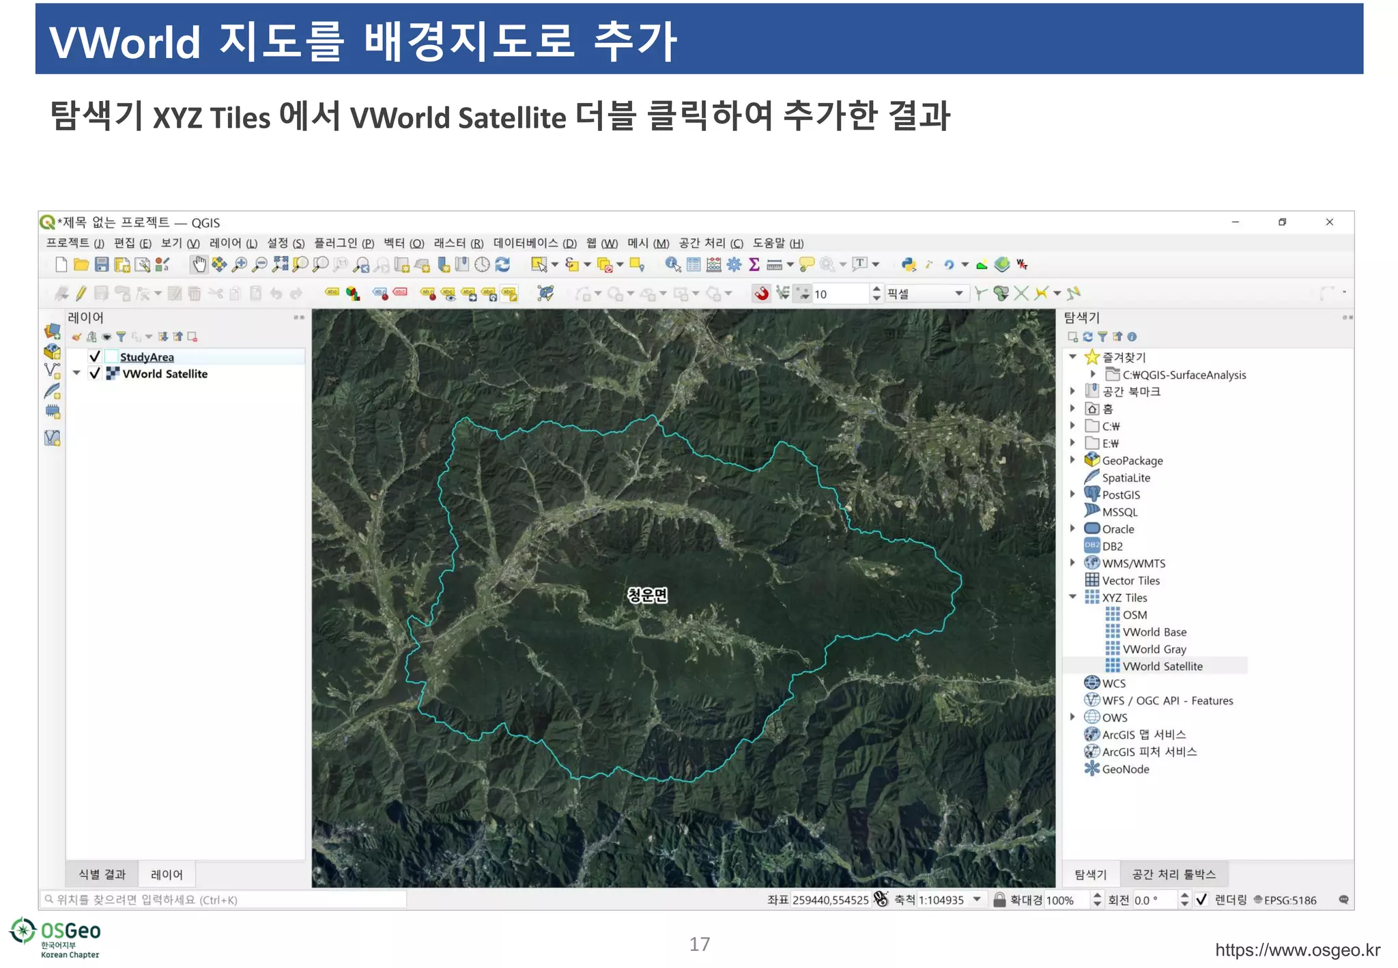This screenshot has height=968, width=1398.
Task: Open the 플러그인 menu
Action: [x=343, y=243]
